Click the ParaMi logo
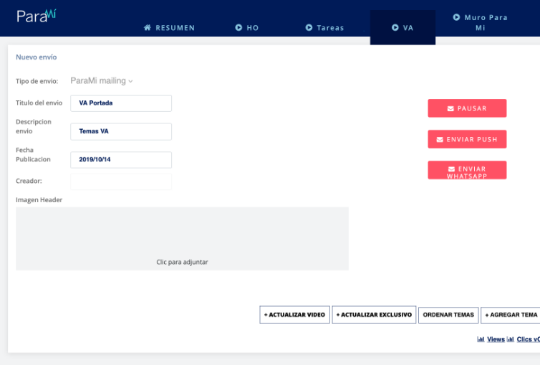This screenshot has height=365, width=540. (36, 15)
